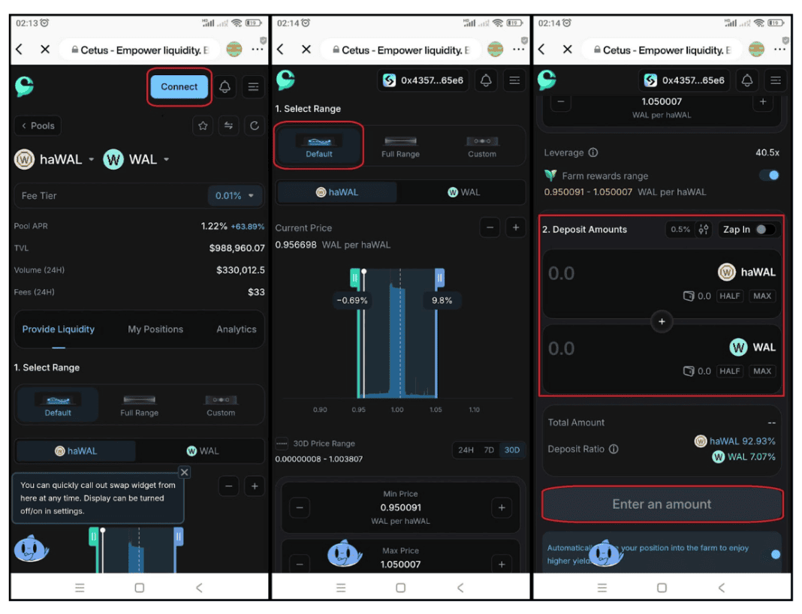Select 24H price range period

click(x=466, y=450)
